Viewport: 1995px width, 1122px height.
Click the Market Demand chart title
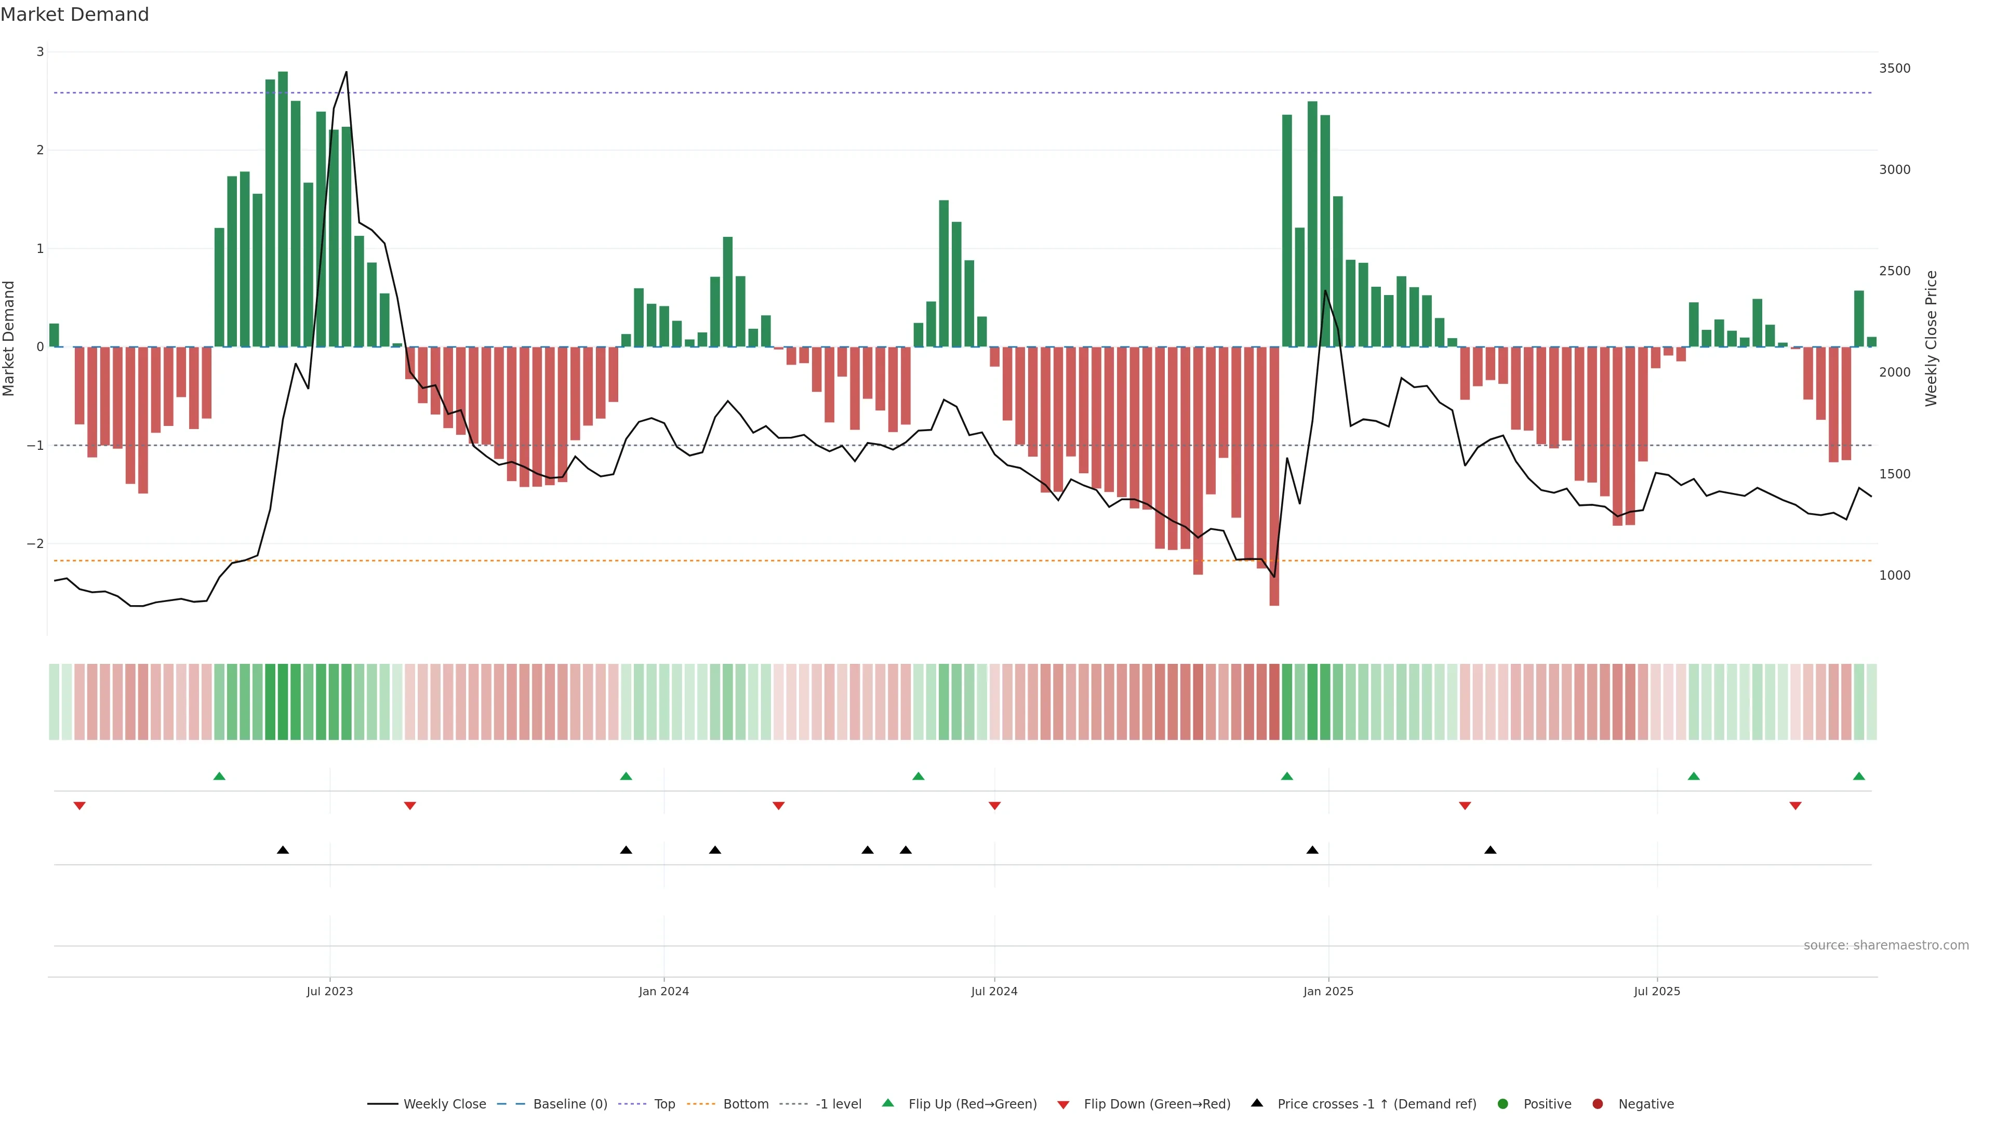(x=74, y=15)
